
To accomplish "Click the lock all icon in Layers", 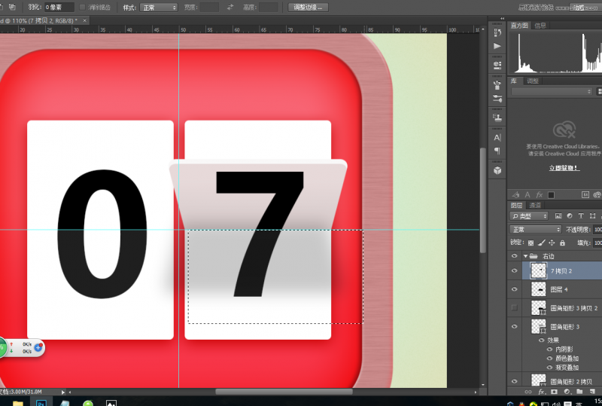I will pos(563,243).
